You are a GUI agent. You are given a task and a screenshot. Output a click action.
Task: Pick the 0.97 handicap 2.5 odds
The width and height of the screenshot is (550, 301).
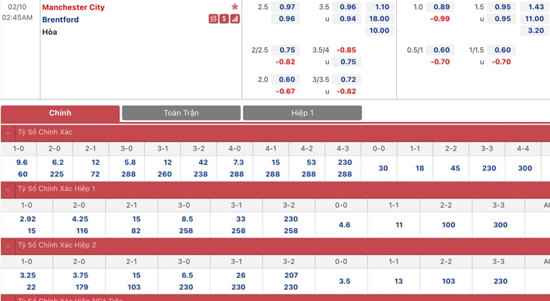[287, 7]
